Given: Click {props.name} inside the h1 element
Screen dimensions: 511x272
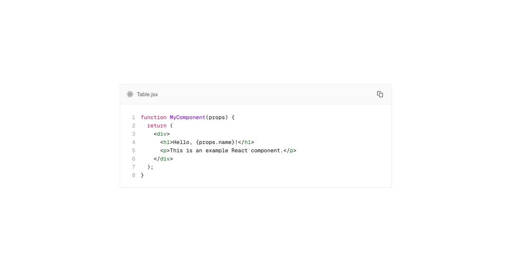Looking at the screenshot, I should tap(215, 142).
